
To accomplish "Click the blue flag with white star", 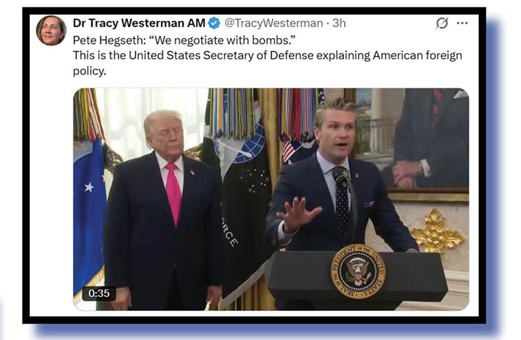I will [89, 212].
